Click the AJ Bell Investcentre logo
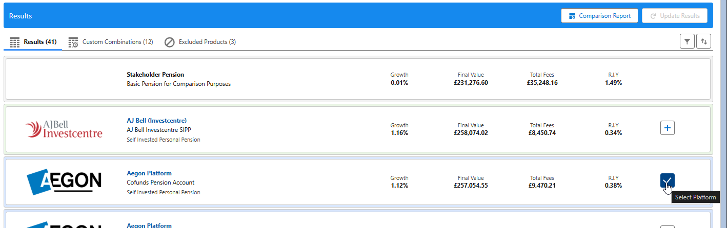Image resolution: width=727 pixels, height=228 pixels. pyautogui.click(x=64, y=129)
